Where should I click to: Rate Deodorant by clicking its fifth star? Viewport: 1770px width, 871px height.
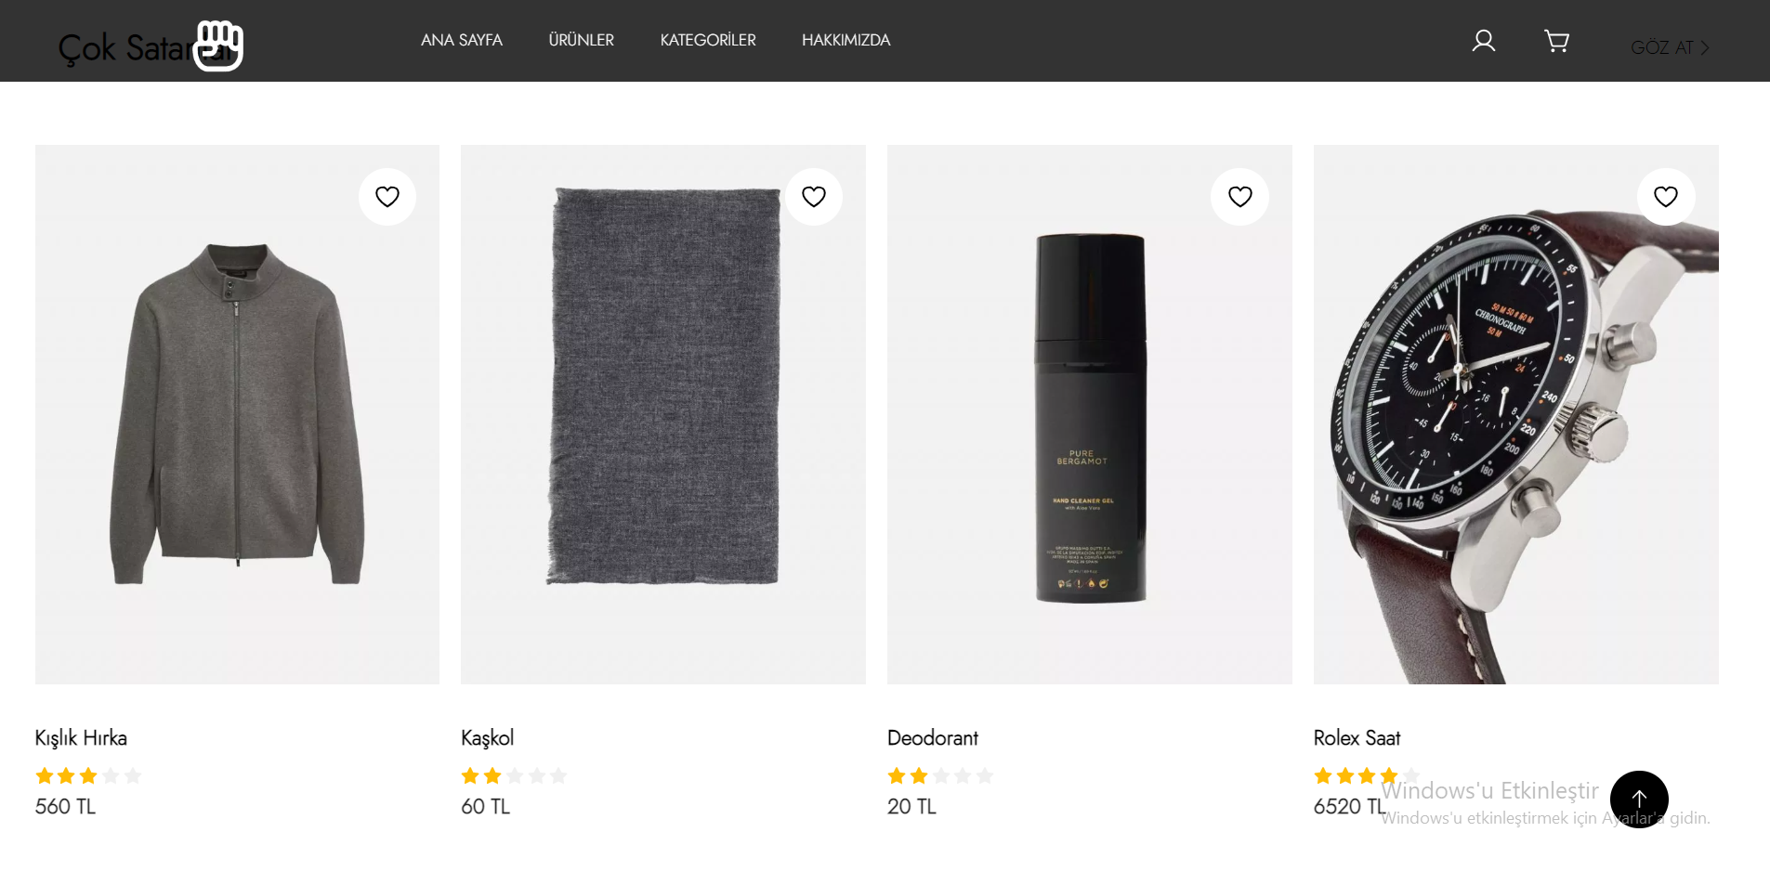pyautogui.click(x=985, y=775)
